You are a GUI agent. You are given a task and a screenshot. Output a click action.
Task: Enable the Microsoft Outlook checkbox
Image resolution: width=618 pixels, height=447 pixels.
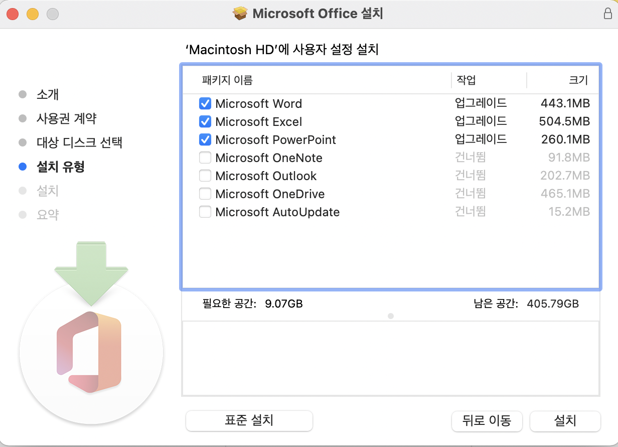(205, 176)
